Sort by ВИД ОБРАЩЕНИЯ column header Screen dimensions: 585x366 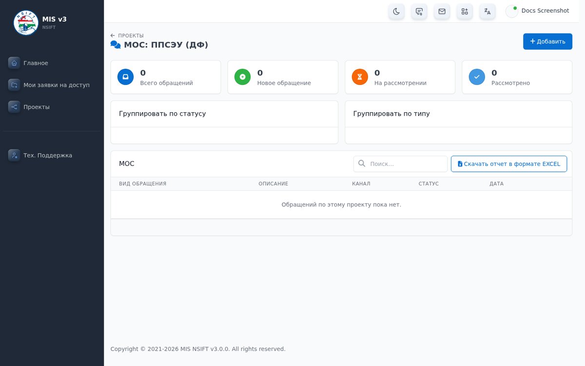click(x=143, y=184)
